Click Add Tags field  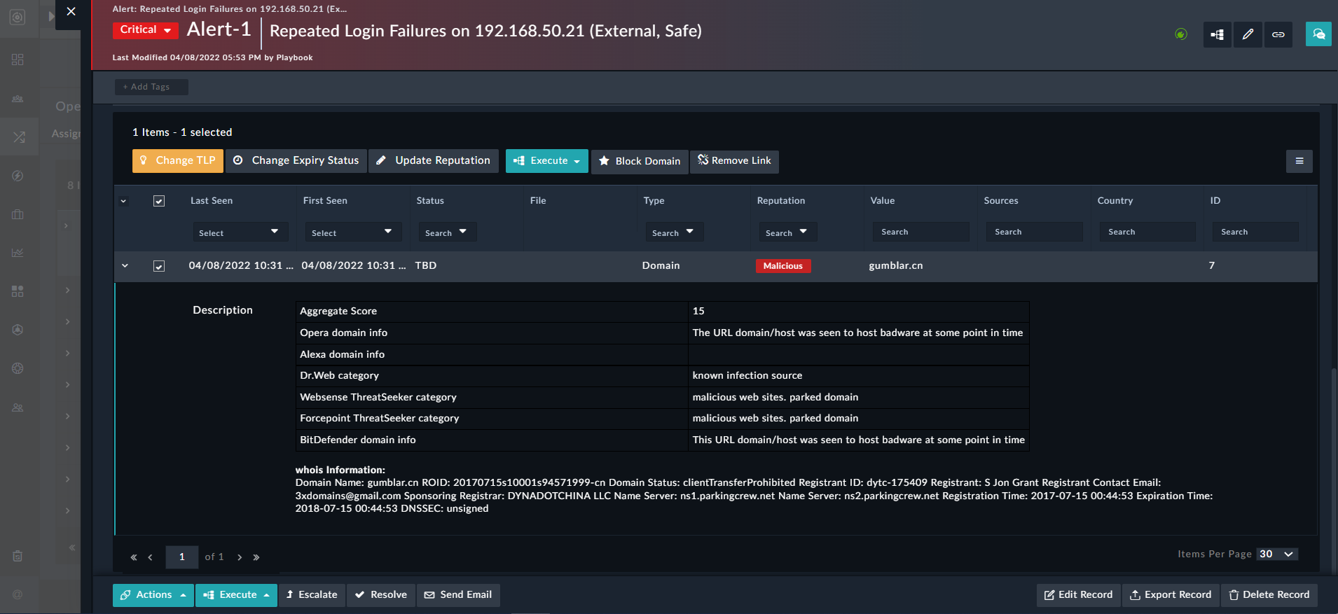(x=151, y=87)
